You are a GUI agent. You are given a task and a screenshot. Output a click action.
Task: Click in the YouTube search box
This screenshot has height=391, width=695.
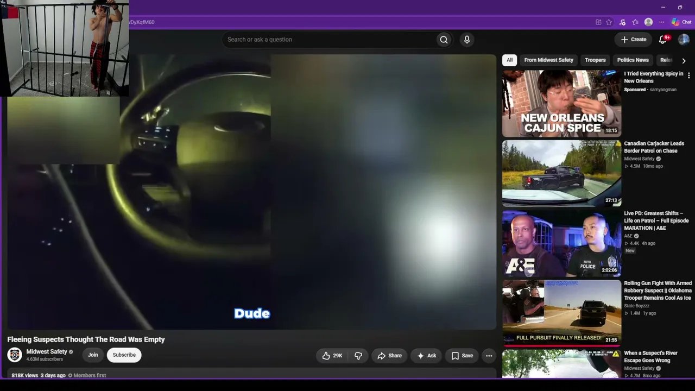tap(328, 40)
